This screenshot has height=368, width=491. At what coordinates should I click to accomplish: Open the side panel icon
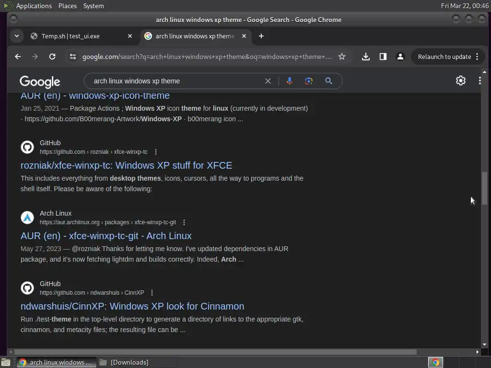pyautogui.click(x=383, y=57)
